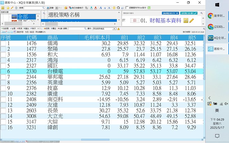Screen dimensions: 229x143
Task: Open the 日 frequency selector
Action: (x=135, y=21)
